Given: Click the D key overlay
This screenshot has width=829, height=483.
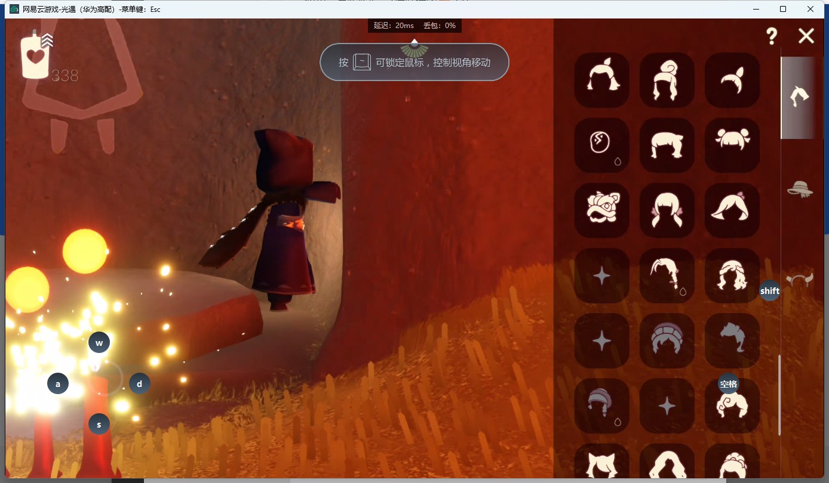Looking at the screenshot, I should [x=140, y=383].
